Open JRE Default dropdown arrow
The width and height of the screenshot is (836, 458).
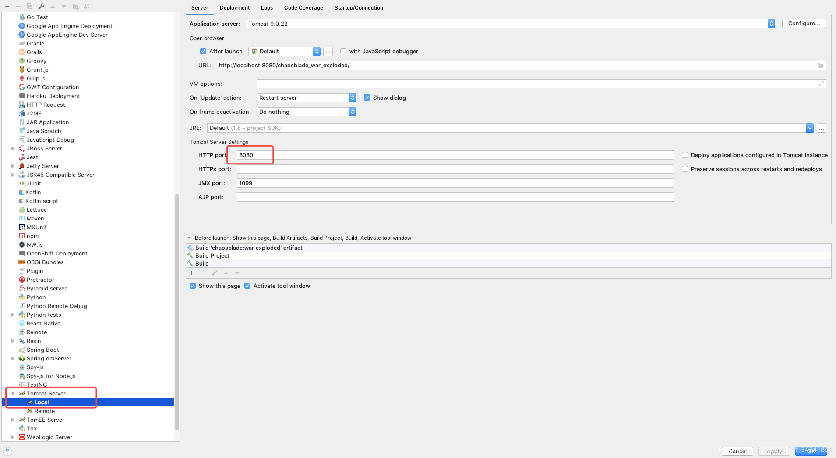810,128
